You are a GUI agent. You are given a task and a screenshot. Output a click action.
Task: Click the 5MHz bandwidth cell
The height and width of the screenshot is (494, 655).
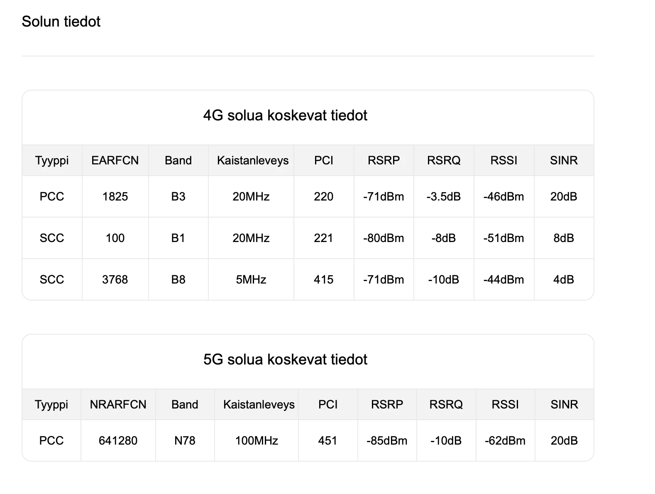(x=251, y=279)
